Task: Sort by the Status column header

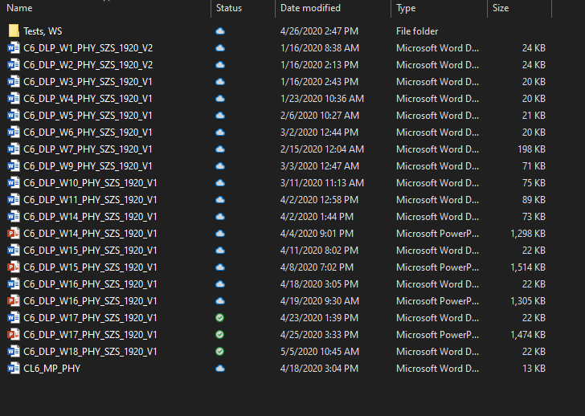Action: 229,8
